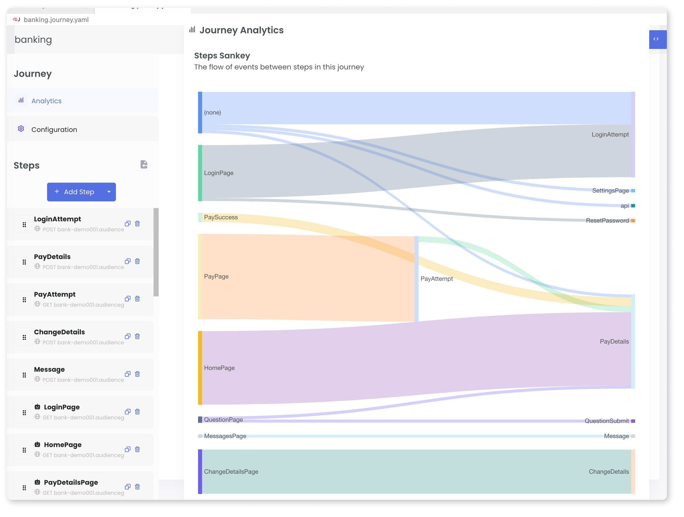The height and width of the screenshot is (517, 684).
Task: Click the Steps list vertical scrollbar
Action: 156,252
